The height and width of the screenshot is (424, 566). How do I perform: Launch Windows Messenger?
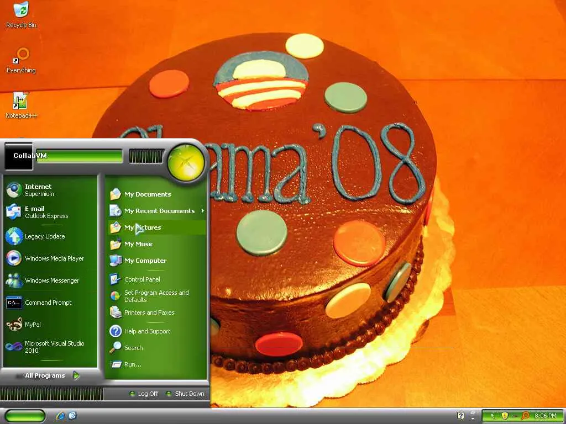[x=50, y=280]
